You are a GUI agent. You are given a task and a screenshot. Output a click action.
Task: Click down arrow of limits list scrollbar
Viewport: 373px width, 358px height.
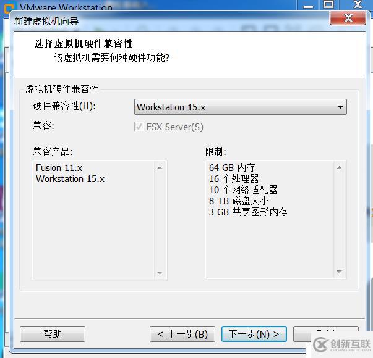[339, 272]
